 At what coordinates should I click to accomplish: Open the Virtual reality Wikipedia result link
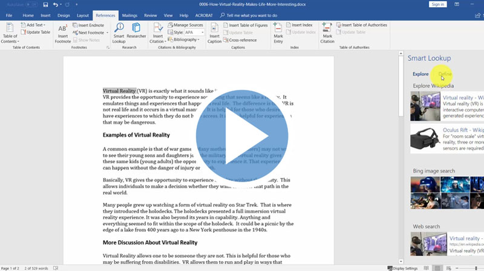pos(462,97)
